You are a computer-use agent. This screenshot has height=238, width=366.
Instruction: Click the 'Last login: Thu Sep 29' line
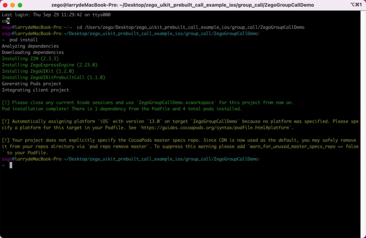tap(56, 15)
